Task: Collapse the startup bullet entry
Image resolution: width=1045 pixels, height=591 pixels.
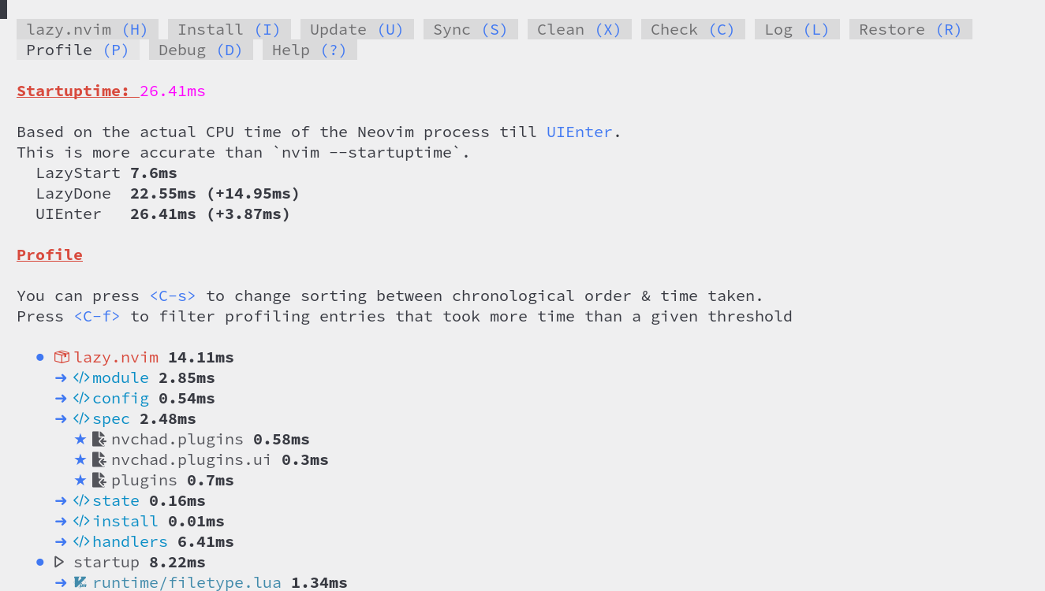Action: point(39,562)
